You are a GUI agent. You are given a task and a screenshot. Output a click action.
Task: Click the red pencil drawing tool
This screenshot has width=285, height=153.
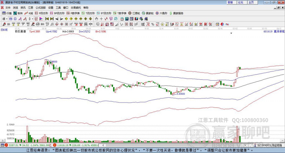point(4,24)
